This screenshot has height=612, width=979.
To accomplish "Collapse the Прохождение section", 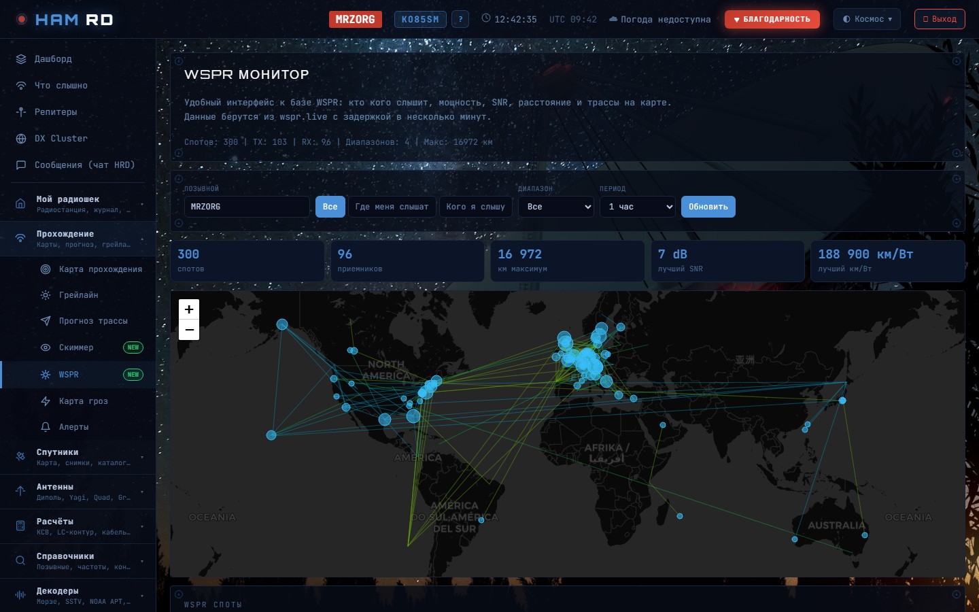I will click(78, 239).
